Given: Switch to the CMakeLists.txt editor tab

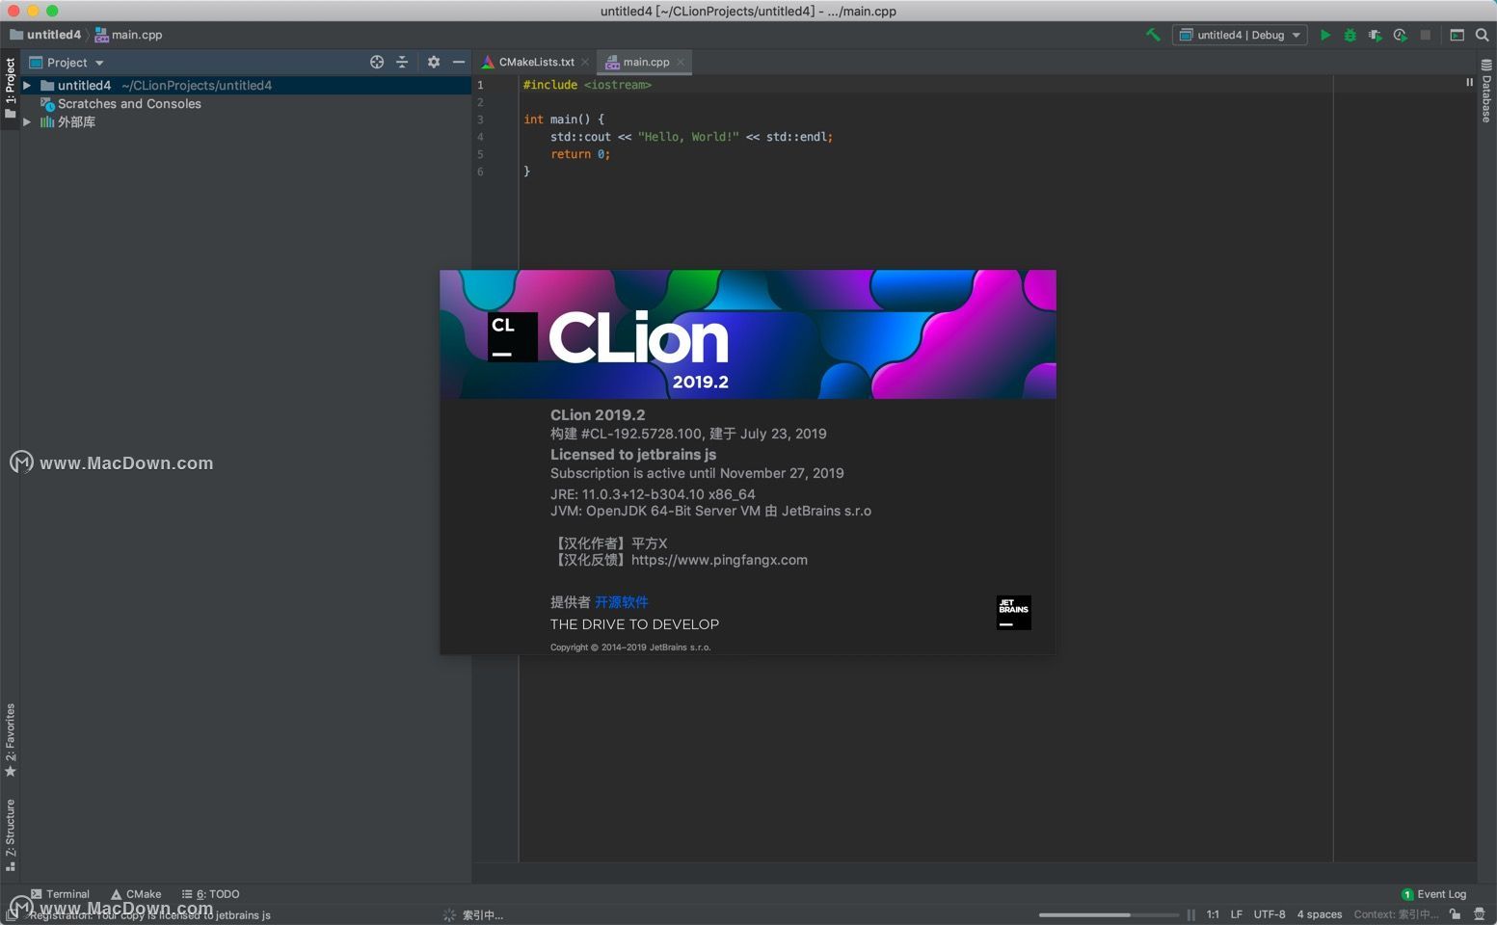Looking at the screenshot, I should [x=536, y=62].
